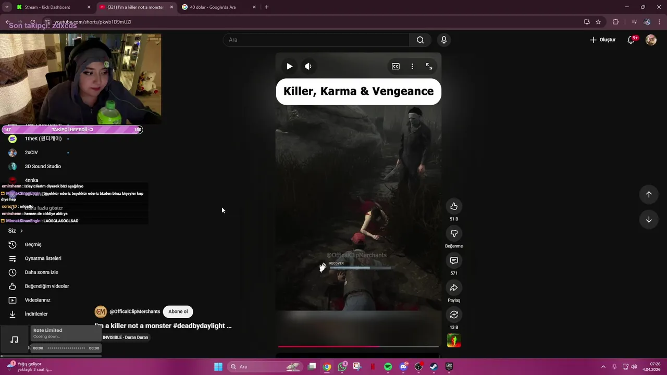667x375 pixels.
Task: Go to the previous Short with up arrow
Action: click(x=649, y=194)
